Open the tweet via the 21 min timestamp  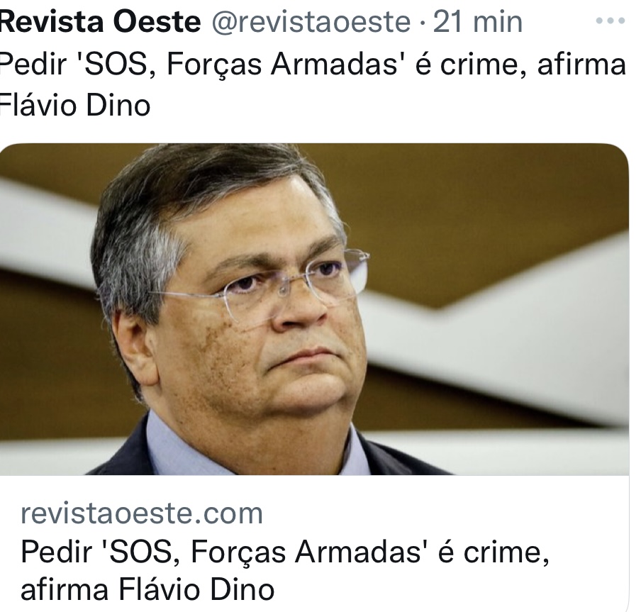[477, 22]
